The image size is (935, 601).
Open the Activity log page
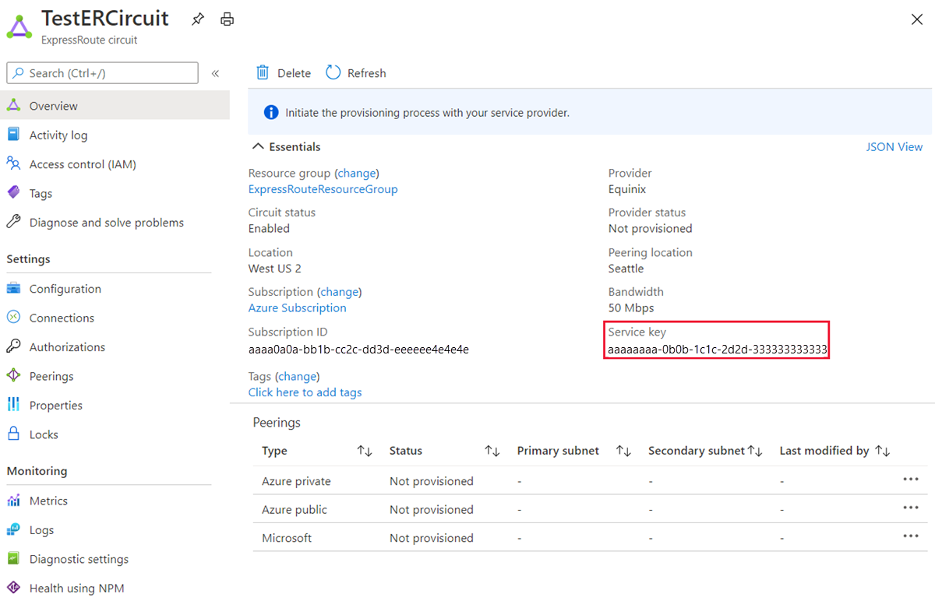click(x=58, y=135)
